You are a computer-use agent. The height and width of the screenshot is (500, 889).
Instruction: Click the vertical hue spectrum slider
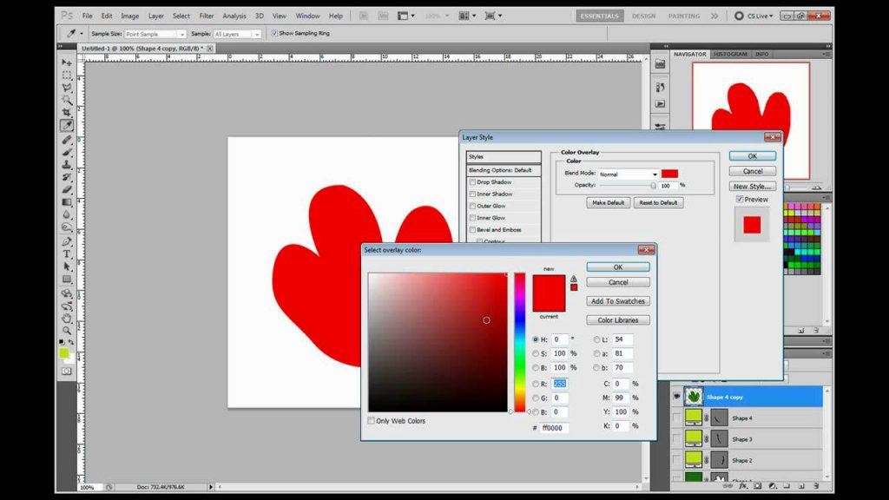(520, 342)
